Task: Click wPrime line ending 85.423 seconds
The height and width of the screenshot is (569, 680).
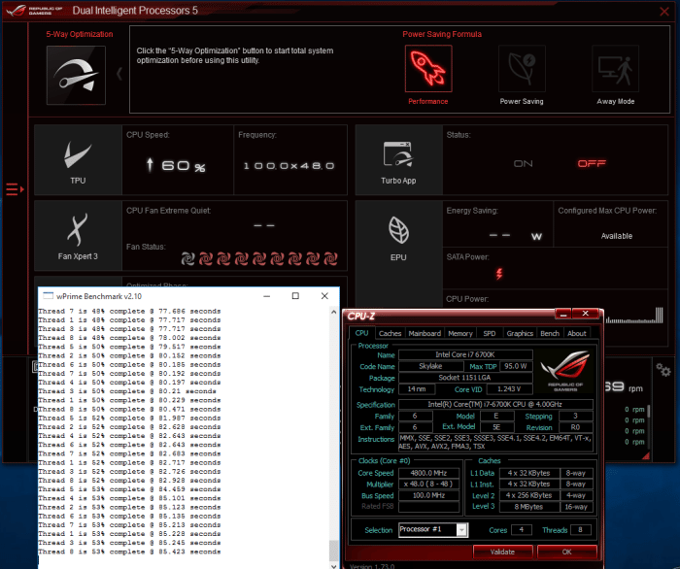Action: (129, 552)
